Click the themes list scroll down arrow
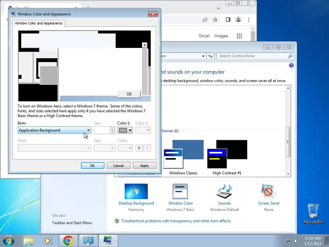The height and width of the screenshot is (247, 329). click(x=288, y=174)
